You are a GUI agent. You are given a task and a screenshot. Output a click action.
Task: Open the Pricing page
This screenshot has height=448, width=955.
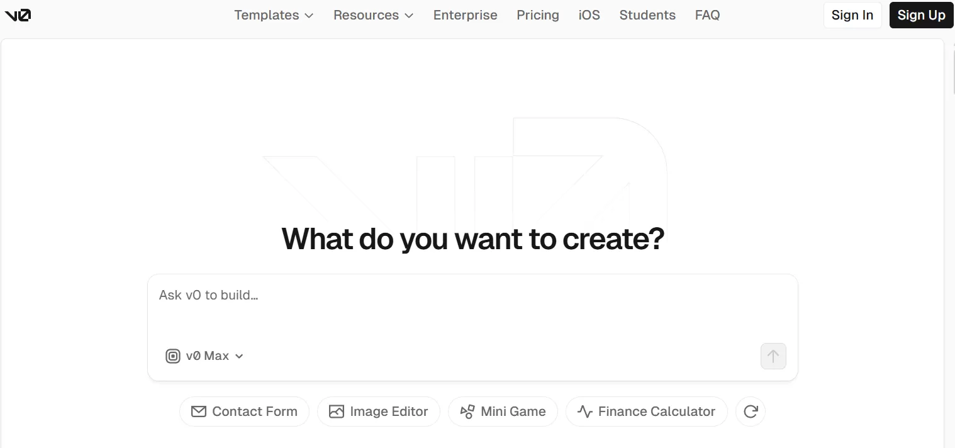coord(538,15)
